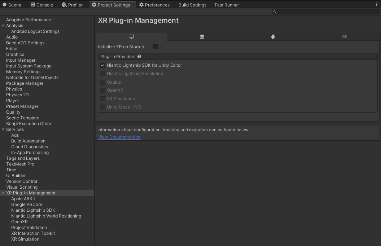Open Script Execution Order
The width and height of the screenshot is (381, 246).
29,124
